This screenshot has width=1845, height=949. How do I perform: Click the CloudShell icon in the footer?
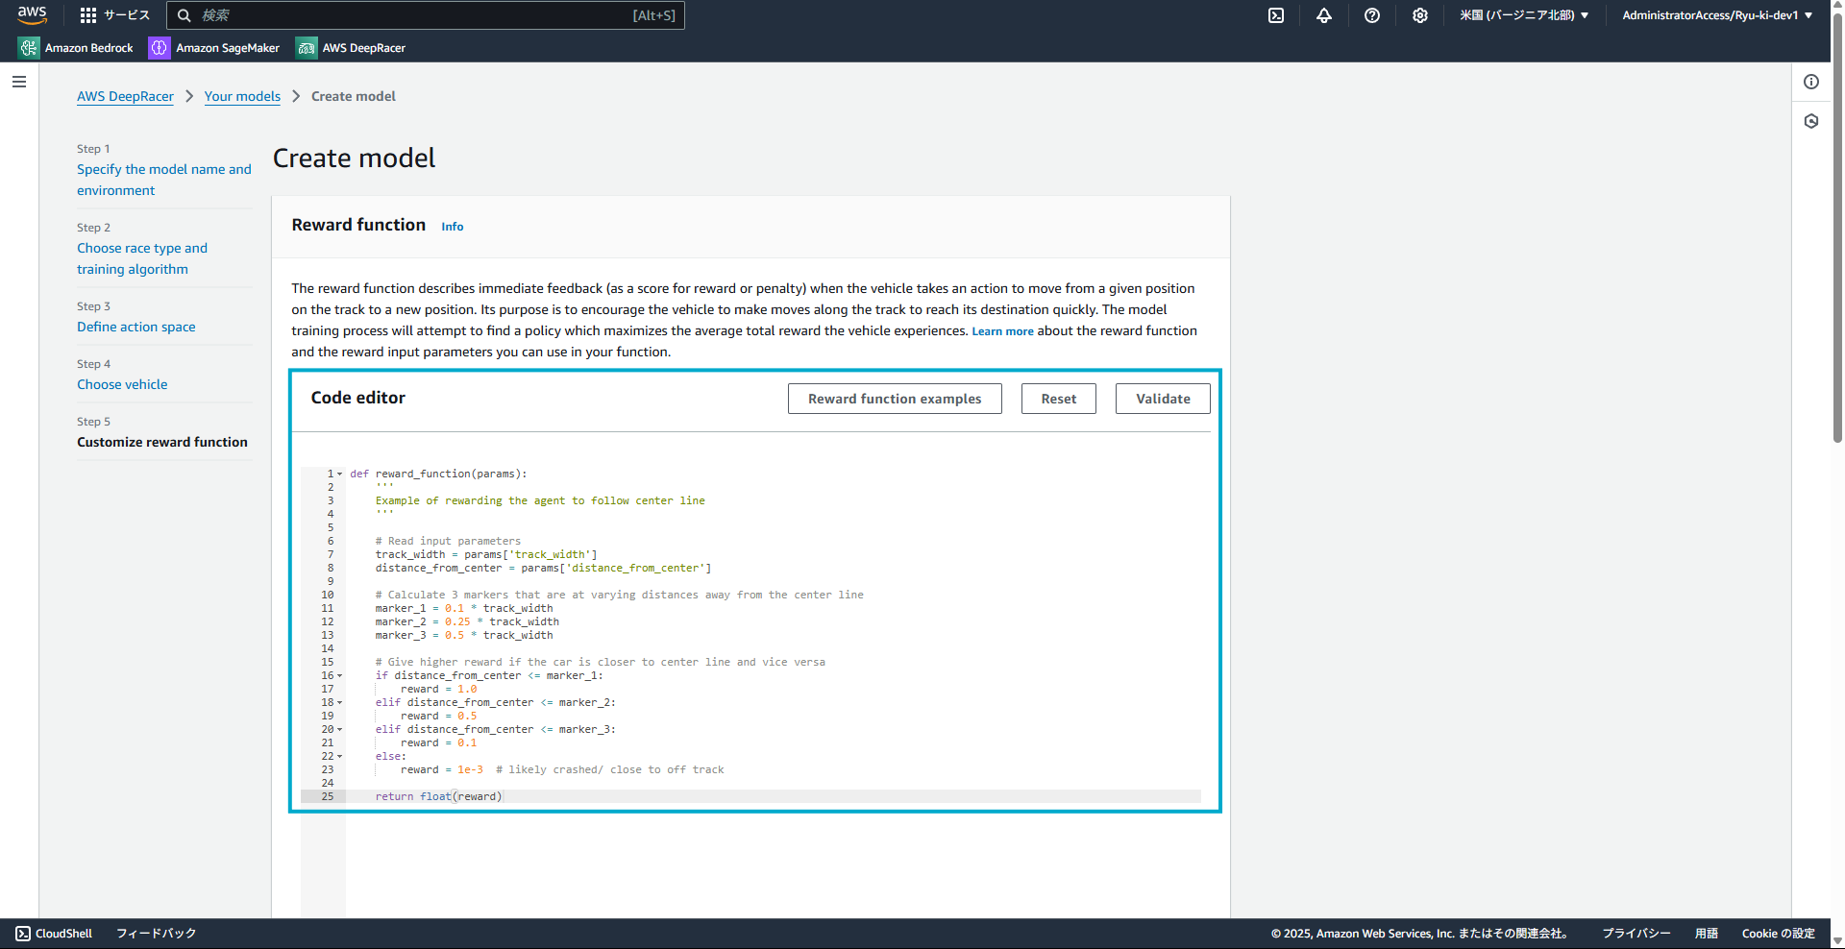pyautogui.click(x=23, y=934)
